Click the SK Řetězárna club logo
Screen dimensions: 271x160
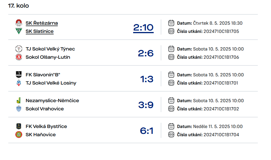(19, 23)
